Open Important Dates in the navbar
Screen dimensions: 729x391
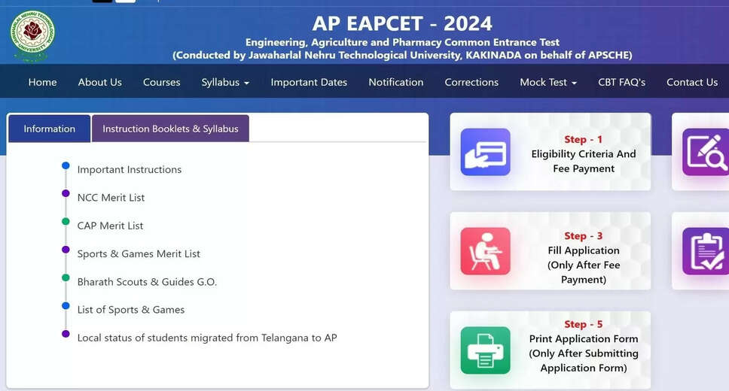click(309, 82)
